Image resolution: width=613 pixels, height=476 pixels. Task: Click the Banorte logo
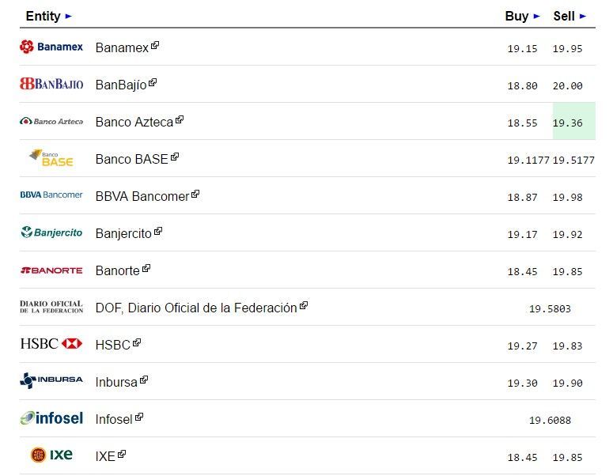point(51,270)
